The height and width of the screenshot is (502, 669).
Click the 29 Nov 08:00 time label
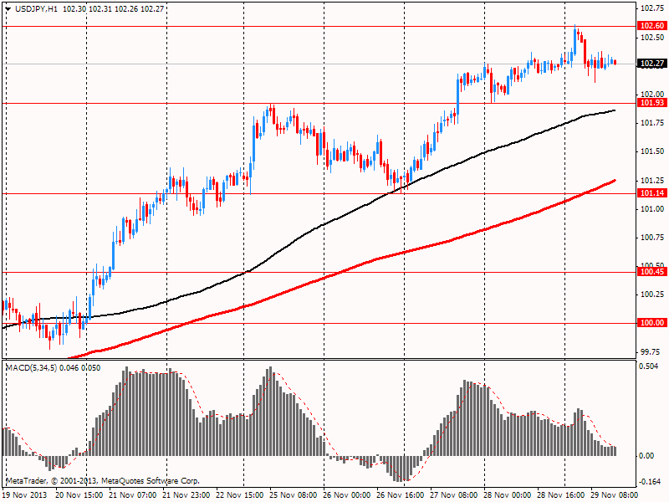click(x=614, y=495)
